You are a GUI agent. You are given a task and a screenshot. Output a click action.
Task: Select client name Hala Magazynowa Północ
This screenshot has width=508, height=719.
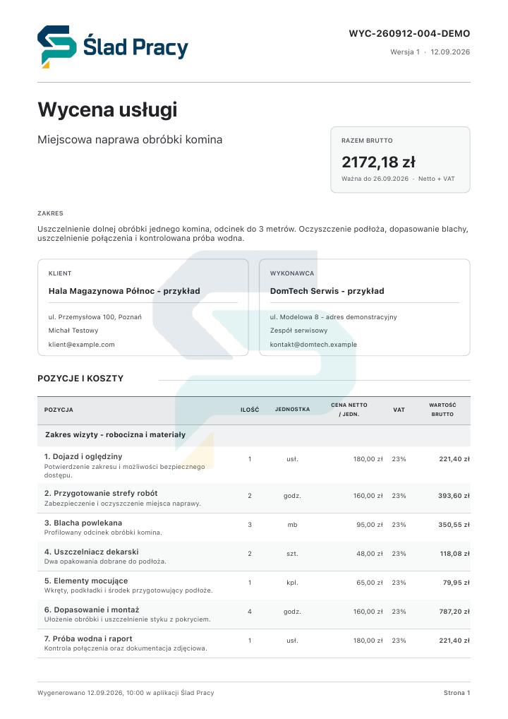point(102,291)
